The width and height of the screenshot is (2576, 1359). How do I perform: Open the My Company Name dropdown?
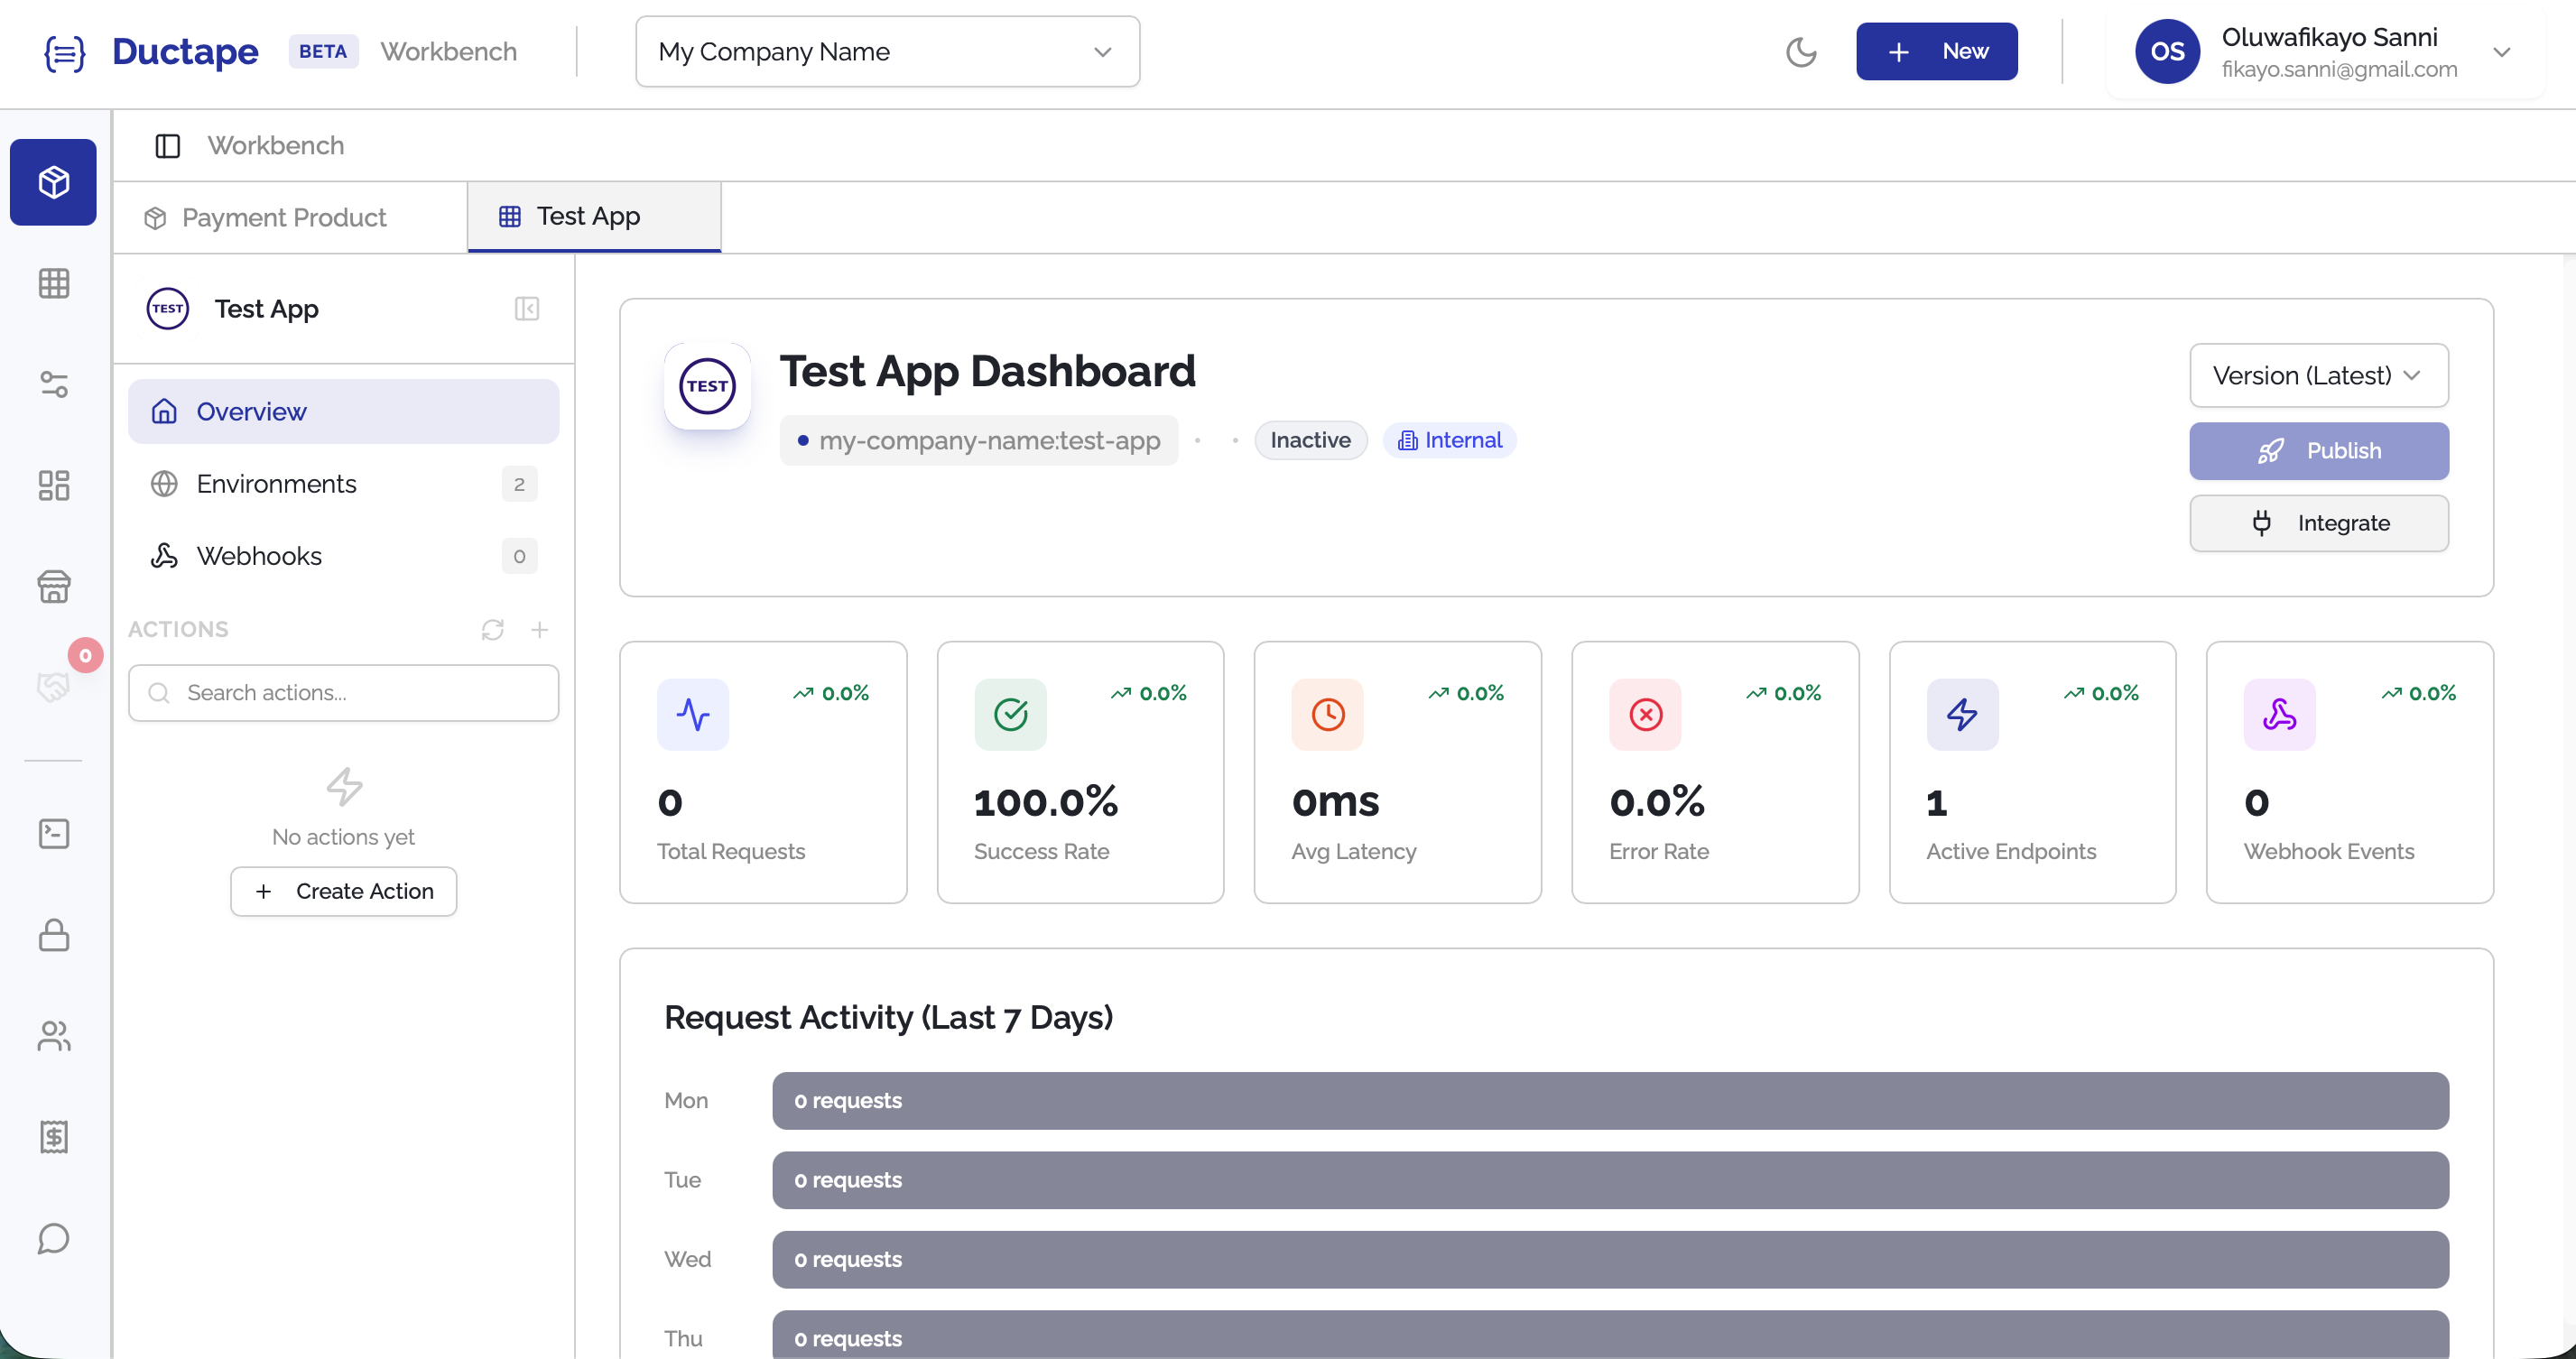point(886,51)
